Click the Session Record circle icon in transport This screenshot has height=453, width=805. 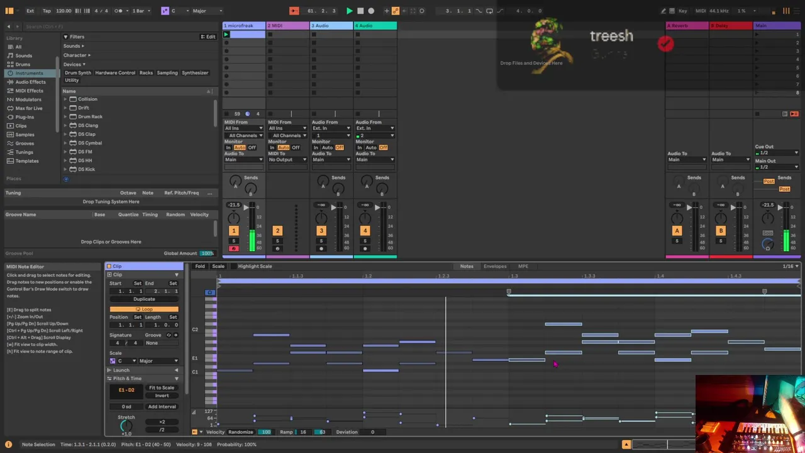pos(421,11)
